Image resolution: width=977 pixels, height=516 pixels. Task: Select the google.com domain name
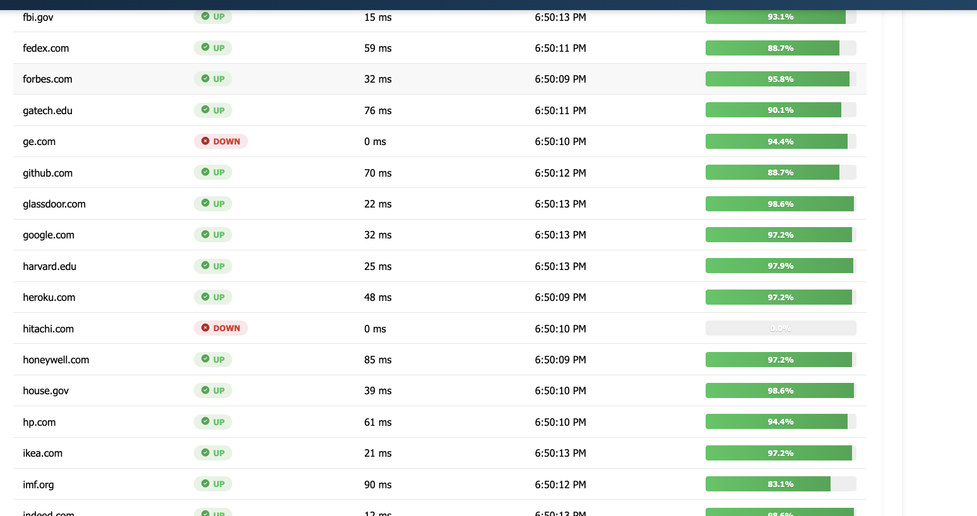[x=49, y=235]
